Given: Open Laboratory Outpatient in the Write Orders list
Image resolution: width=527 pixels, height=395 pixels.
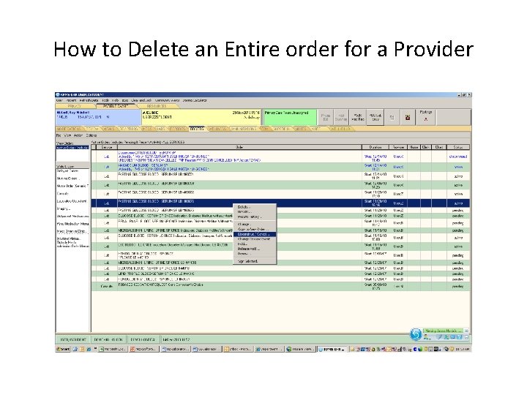Looking at the screenshot, I should click(x=72, y=201).
